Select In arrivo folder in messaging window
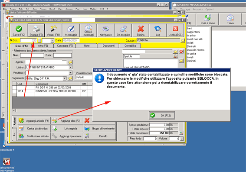Screen dimensions: 246x172 pyautogui.click(x=191, y=36)
